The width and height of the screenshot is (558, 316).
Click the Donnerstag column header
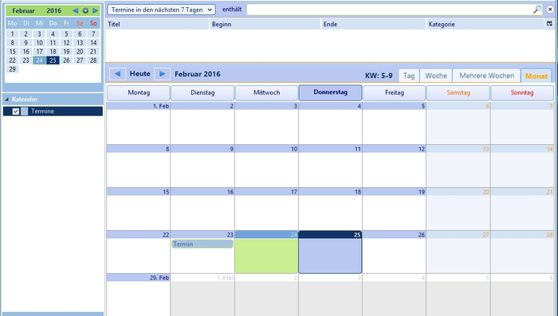(x=330, y=92)
